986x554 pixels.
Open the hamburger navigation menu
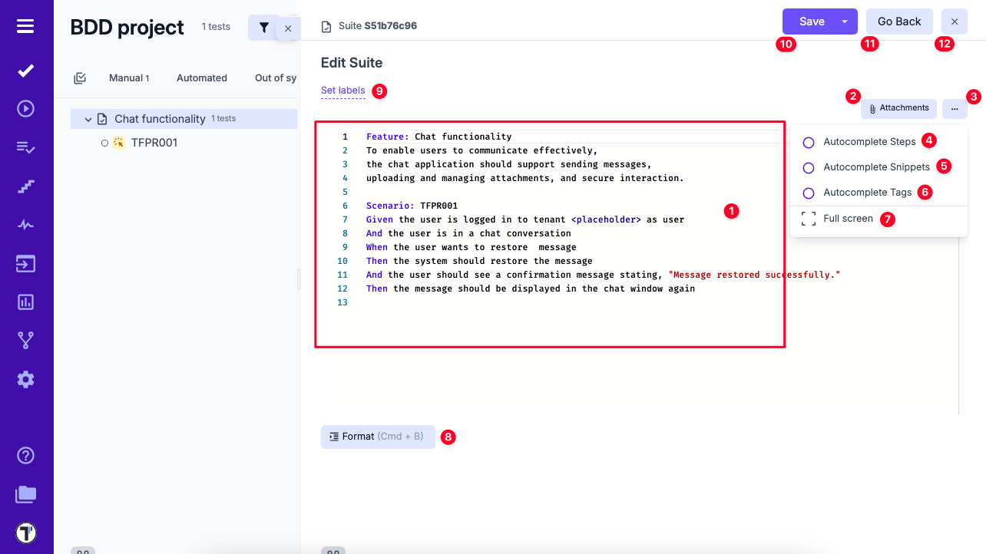(x=25, y=25)
